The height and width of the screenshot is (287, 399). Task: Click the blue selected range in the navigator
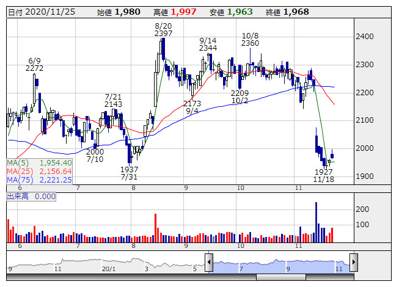coord(281,264)
